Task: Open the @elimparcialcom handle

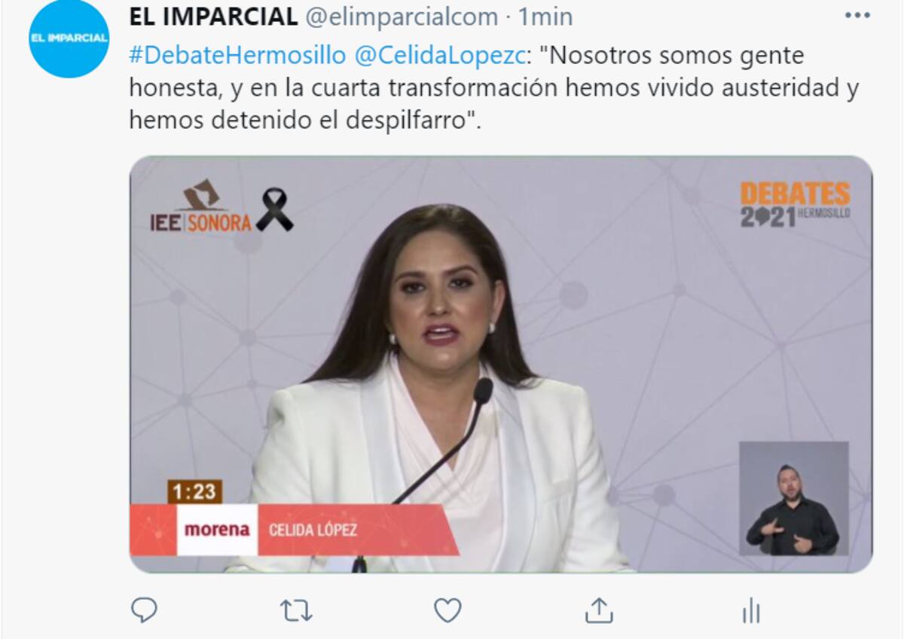Action: click(x=402, y=17)
